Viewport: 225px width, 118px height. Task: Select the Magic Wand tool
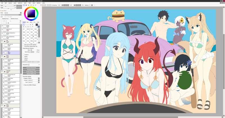click(28, 25)
